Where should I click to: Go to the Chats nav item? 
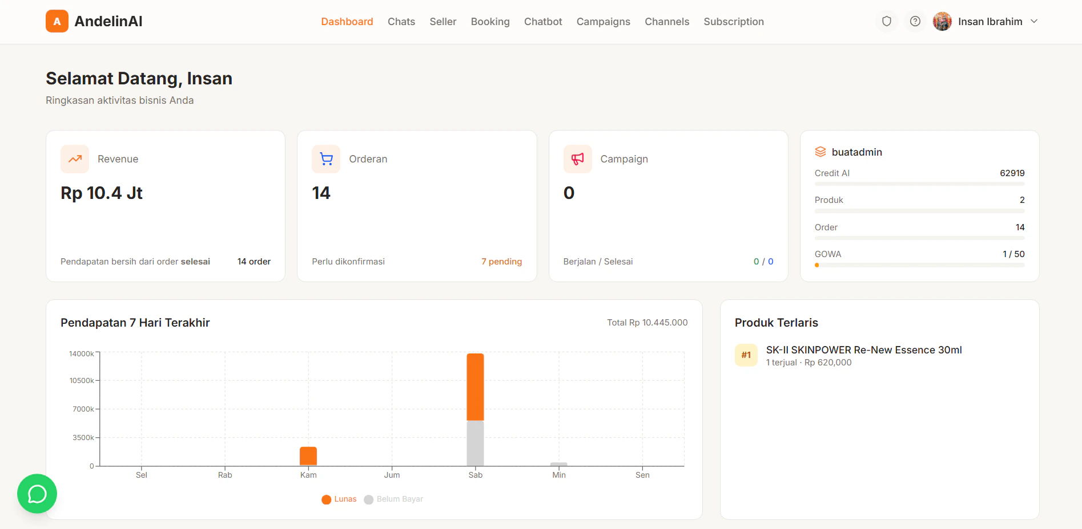tap(401, 22)
